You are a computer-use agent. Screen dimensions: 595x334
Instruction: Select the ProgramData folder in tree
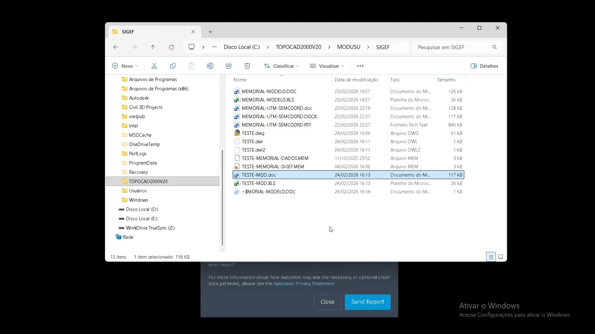143,163
